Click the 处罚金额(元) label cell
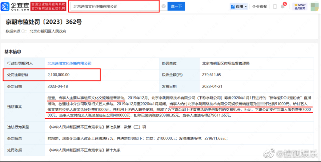 pyautogui.click(x=25, y=75)
